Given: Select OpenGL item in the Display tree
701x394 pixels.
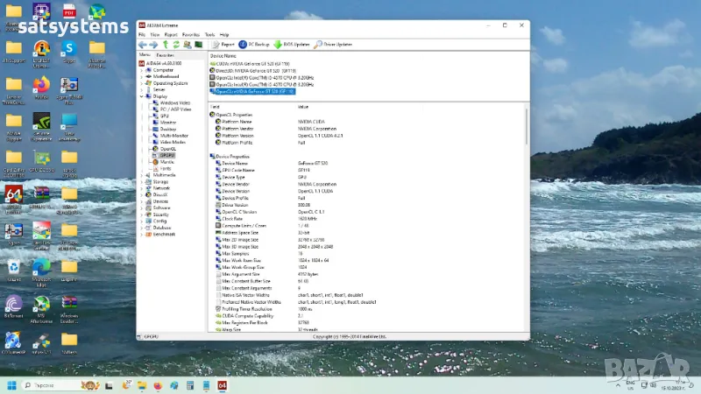Looking at the screenshot, I should [168, 149].
